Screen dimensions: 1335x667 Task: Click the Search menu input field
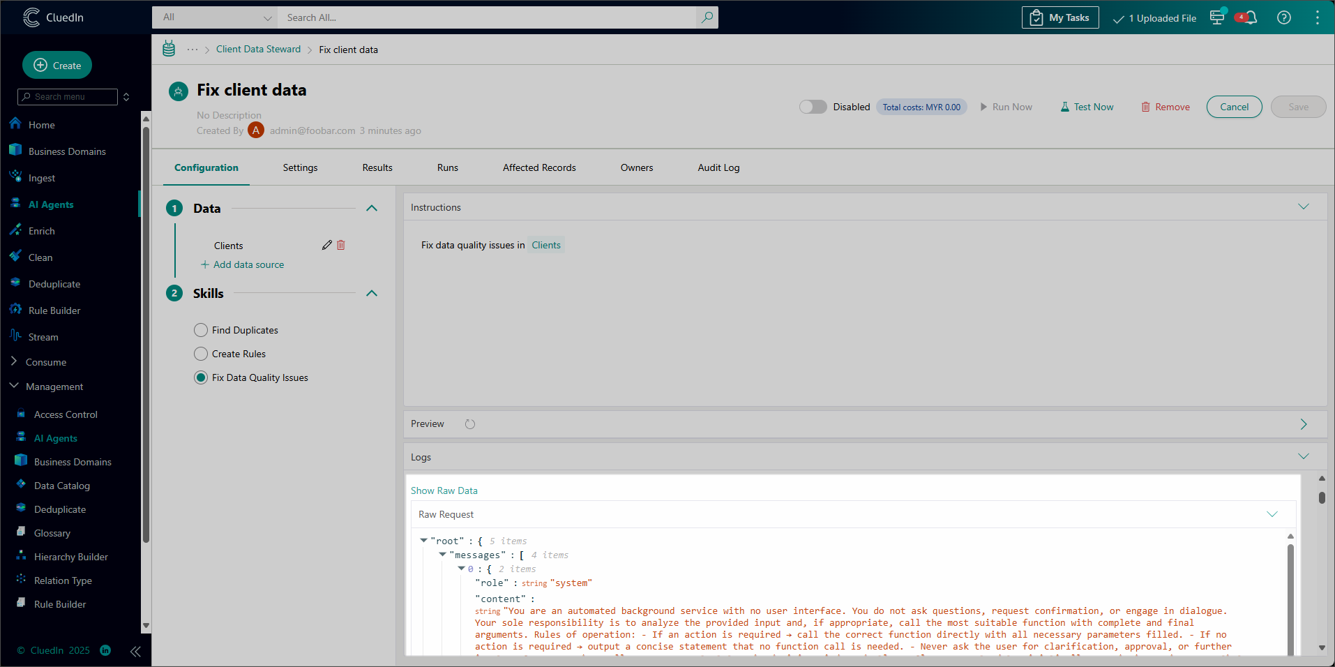[68, 97]
